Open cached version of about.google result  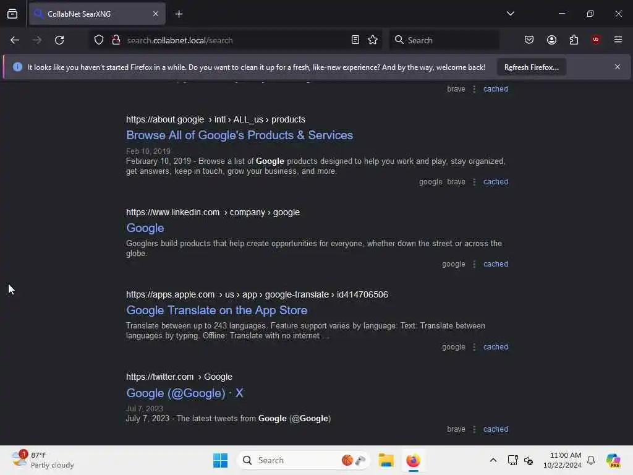point(496,182)
